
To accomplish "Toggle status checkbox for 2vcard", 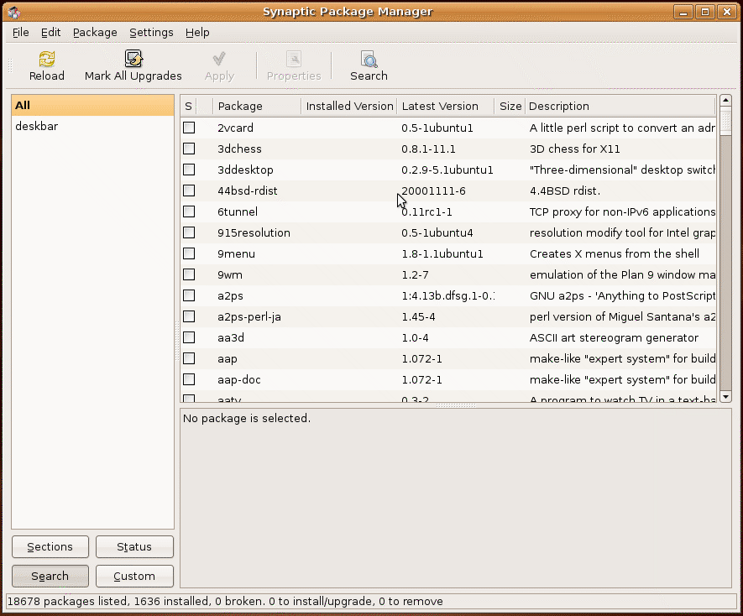I will click(x=189, y=128).
